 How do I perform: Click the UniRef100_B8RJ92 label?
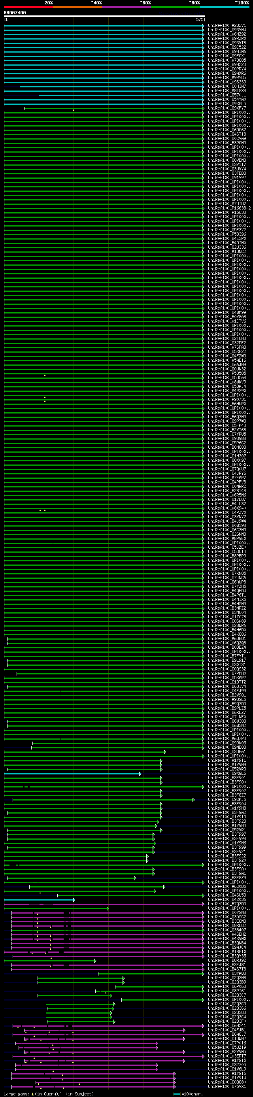pyautogui.click(x=227, y=960)
